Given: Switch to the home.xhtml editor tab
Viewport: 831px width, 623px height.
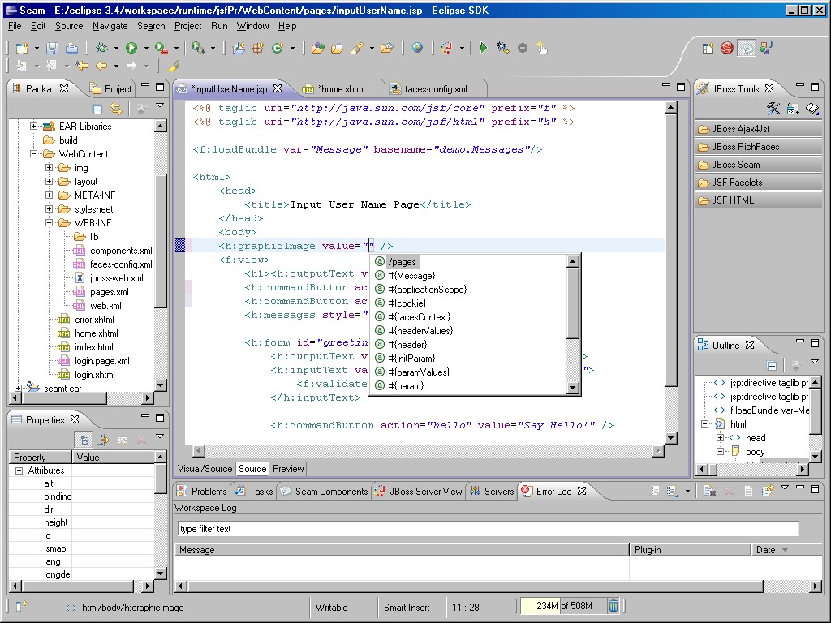Looking at the screenshot, I should (x=340, y=89).
